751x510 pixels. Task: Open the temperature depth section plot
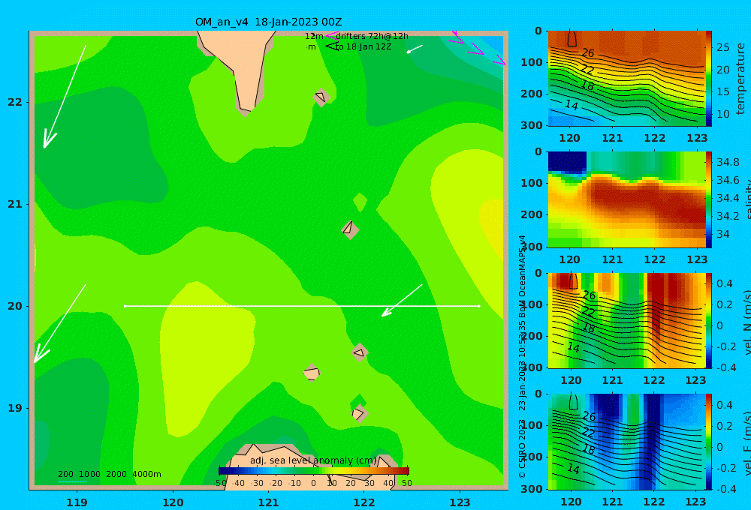(x=627, y=79)
